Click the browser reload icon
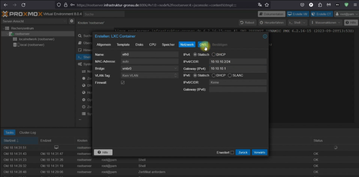The width and height of the screenshot is (359, 177). point(23,5)
